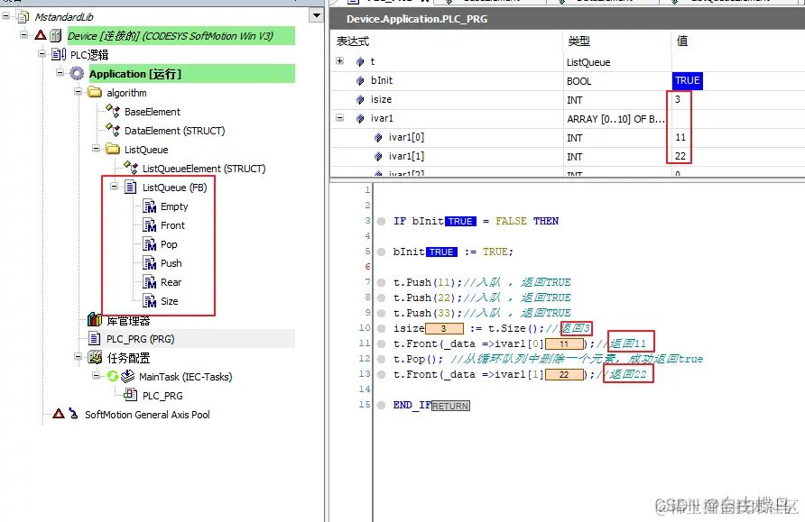Click the DataElement (STRUCT) icon
This screenshot has height=522, width=805.
coord(113,130)
